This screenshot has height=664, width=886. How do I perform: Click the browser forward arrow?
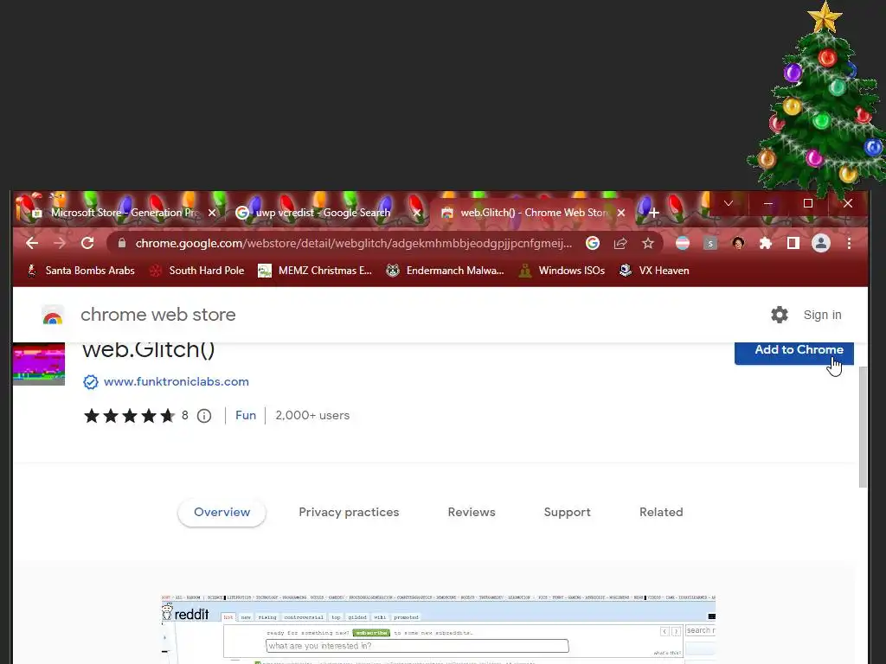[x=60, y=243]
